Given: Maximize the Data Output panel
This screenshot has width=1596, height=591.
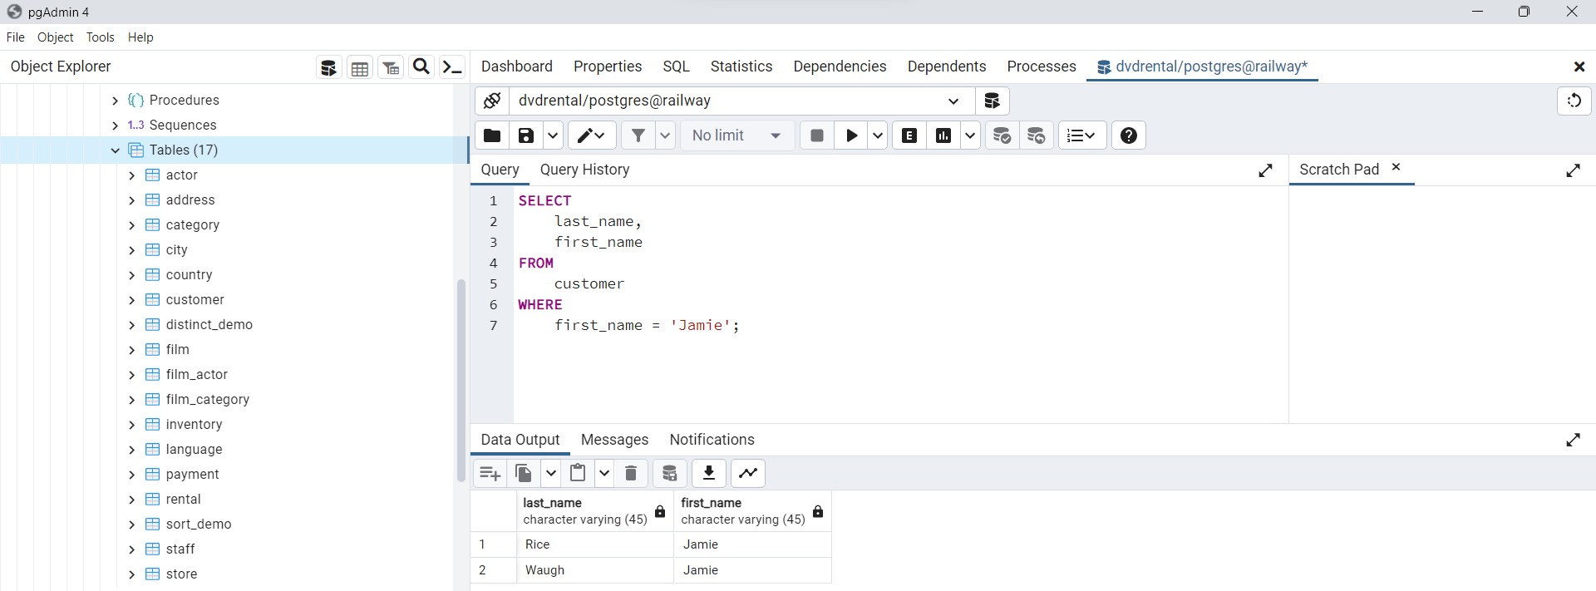Looking at the screenshot, I should click(1573, 440).
